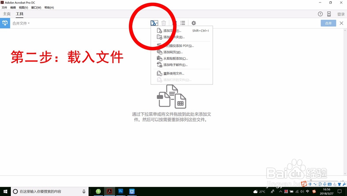The width and height of the screenshot is (347, 196).
Task: Open the 窗口(W) menu
Action: [36, 8]
